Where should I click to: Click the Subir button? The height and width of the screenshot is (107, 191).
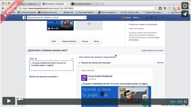pyautogui.click(x=54, y=41)
